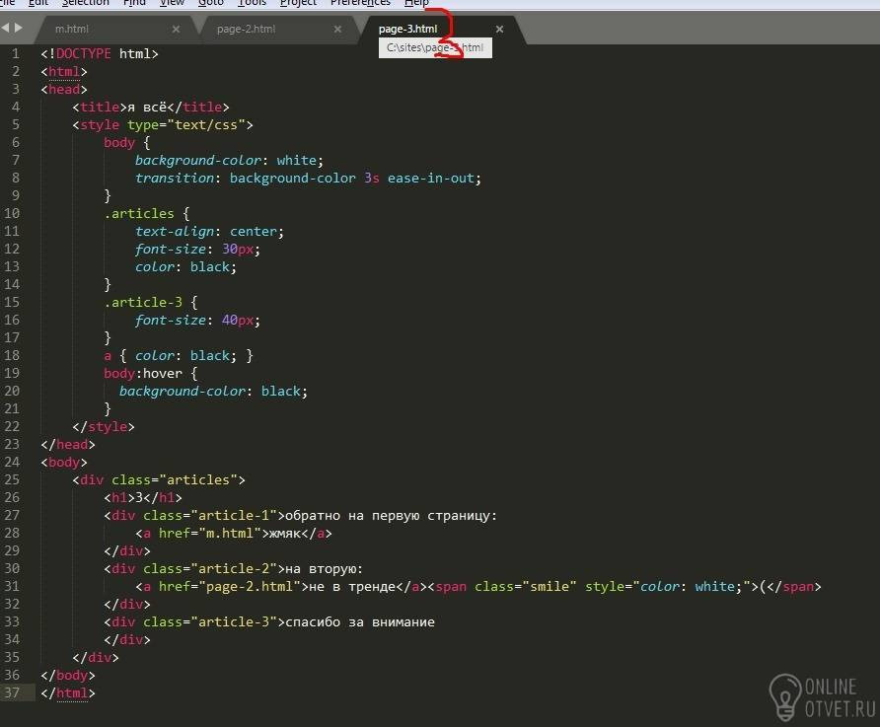
Task: Place cursor on the DOCTYPE line
Action: click(100, 54)
